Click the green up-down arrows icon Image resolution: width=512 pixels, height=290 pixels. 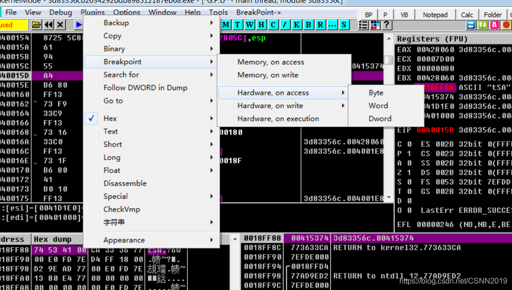pos(483,25)
